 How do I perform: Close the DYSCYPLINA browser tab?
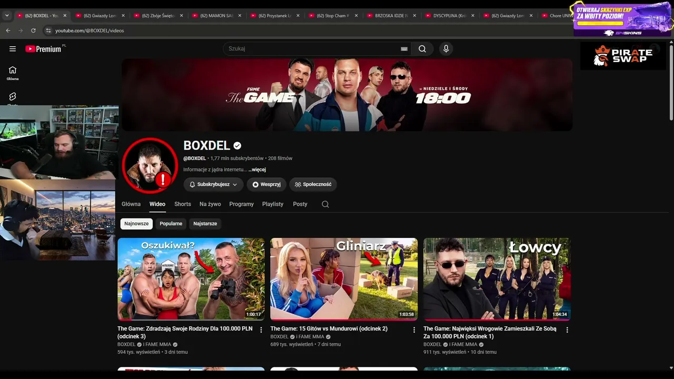point(473,16)
